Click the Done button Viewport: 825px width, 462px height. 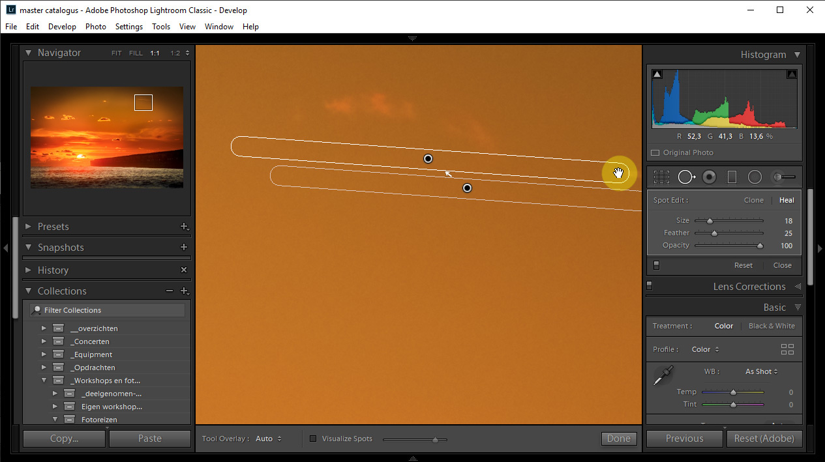[619, 439]
